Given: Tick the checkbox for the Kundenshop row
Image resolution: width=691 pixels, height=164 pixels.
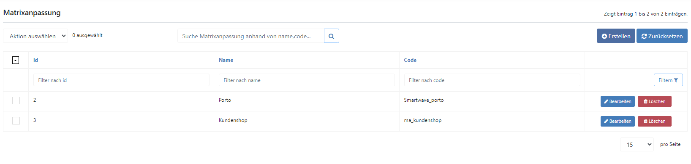Looking at the screenshot, I should point(16,121).
